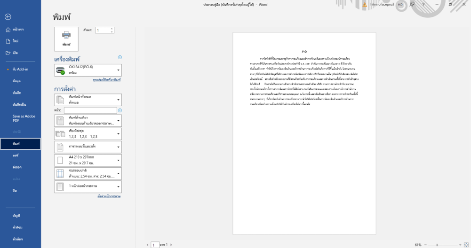
Task: Click the zoom in plus button
Action: [x=460, y=245]
